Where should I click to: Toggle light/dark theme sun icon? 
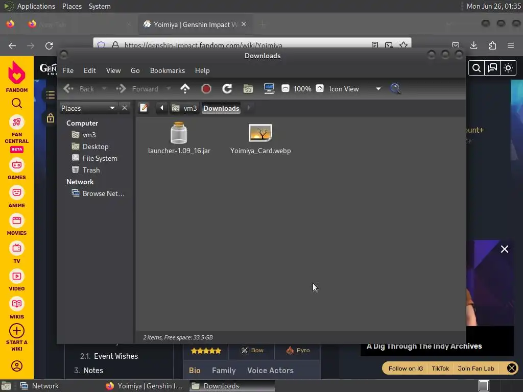[x=508, y=68]
